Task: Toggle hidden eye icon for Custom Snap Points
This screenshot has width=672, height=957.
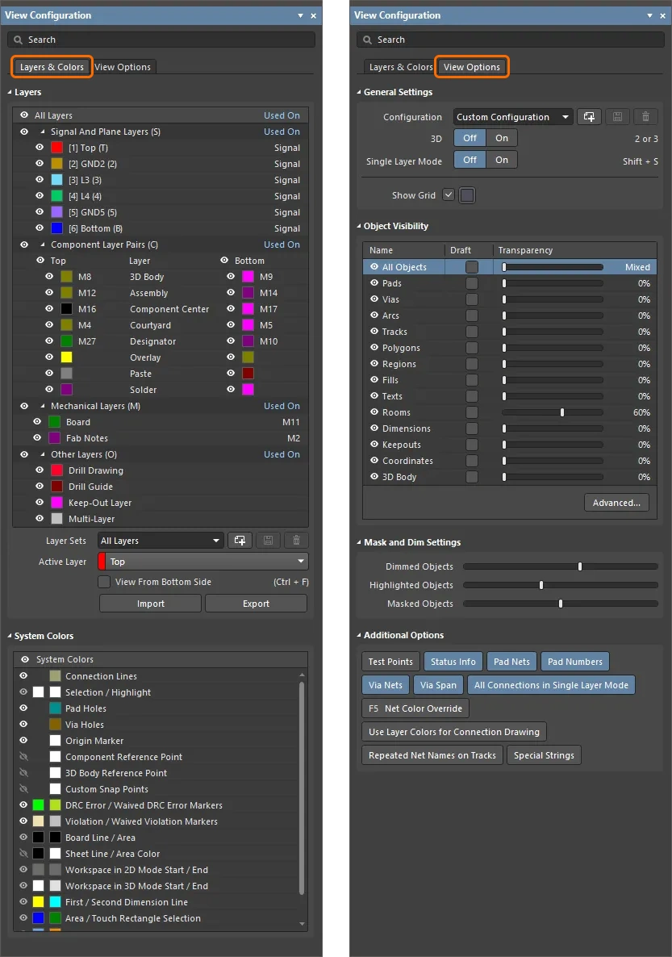Action: click(24, 788)
